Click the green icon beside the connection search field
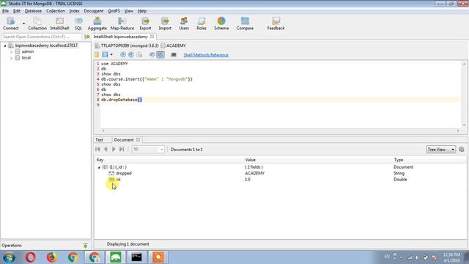This screenshot has width=469, height=264. 87,37
